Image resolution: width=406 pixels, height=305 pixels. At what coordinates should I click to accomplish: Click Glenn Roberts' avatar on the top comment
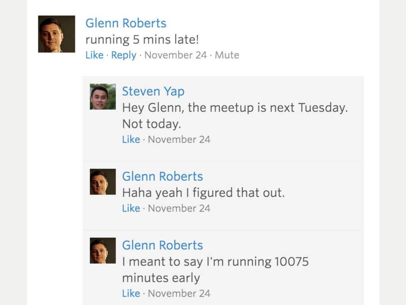pos(56,34)
